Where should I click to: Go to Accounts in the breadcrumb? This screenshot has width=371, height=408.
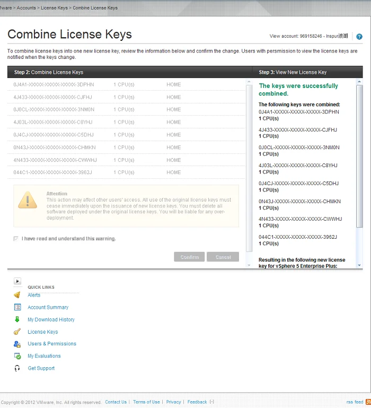click(26, 8)
